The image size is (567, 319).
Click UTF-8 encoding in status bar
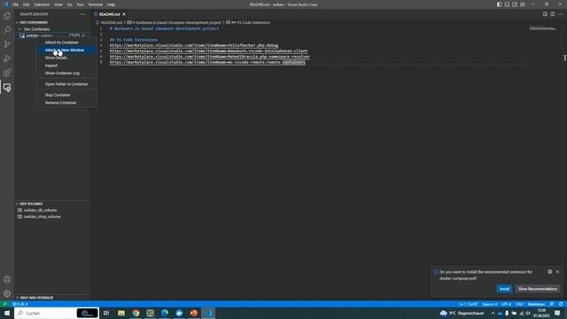coord(506,304)
